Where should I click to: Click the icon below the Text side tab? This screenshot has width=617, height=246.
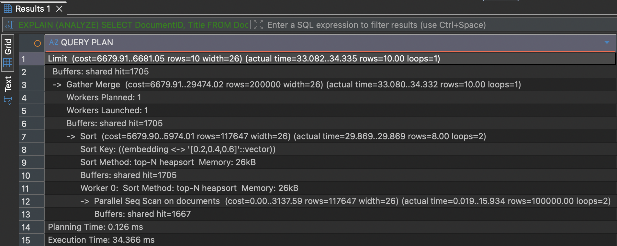point(8,101)
